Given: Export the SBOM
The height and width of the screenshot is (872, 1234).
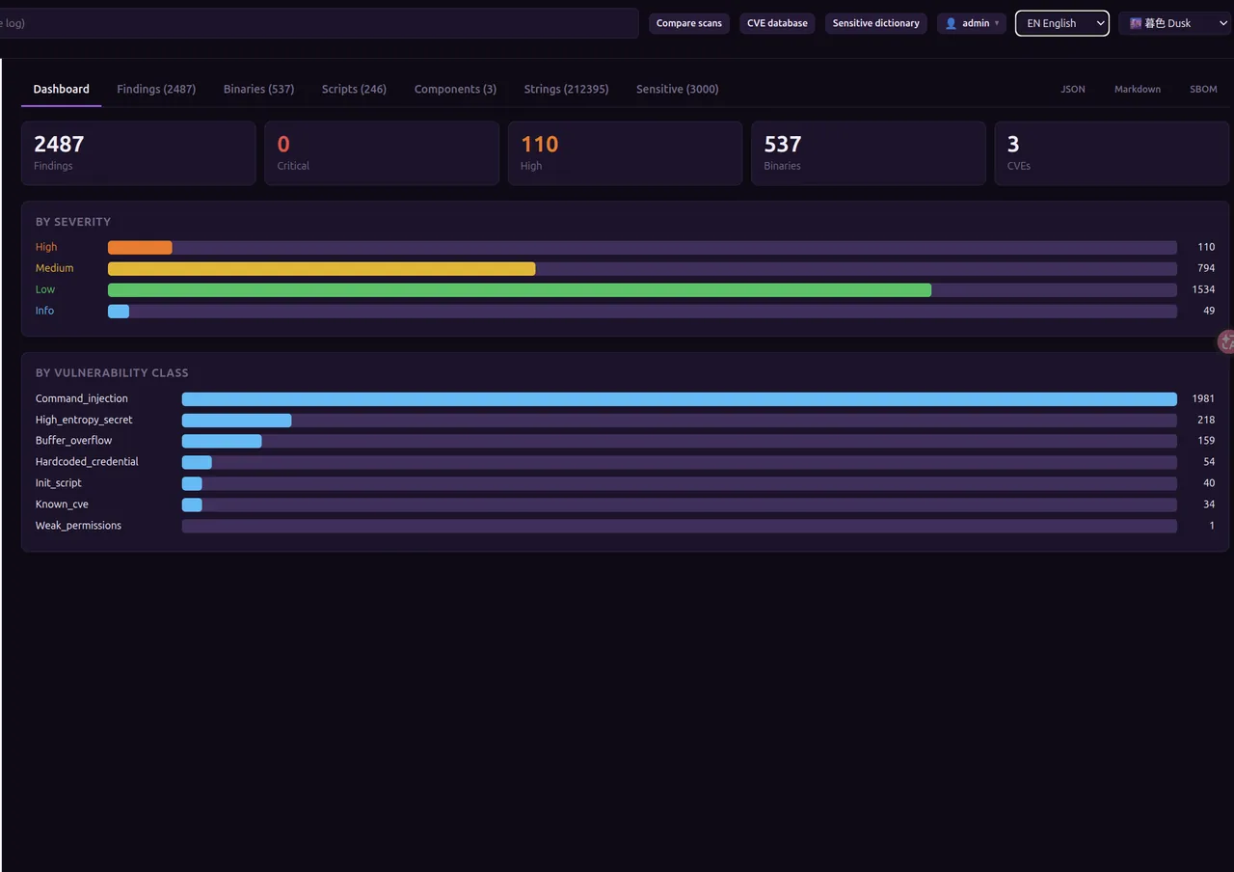Looking at the screenshot, I should [x=1203, y=89].
